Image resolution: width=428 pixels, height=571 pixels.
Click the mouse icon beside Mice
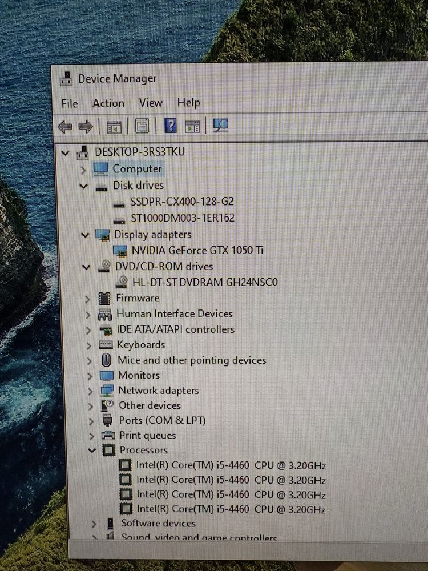pos(106,360)
